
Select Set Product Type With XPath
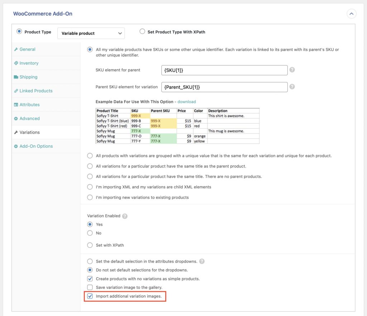[x=142, y=32]
